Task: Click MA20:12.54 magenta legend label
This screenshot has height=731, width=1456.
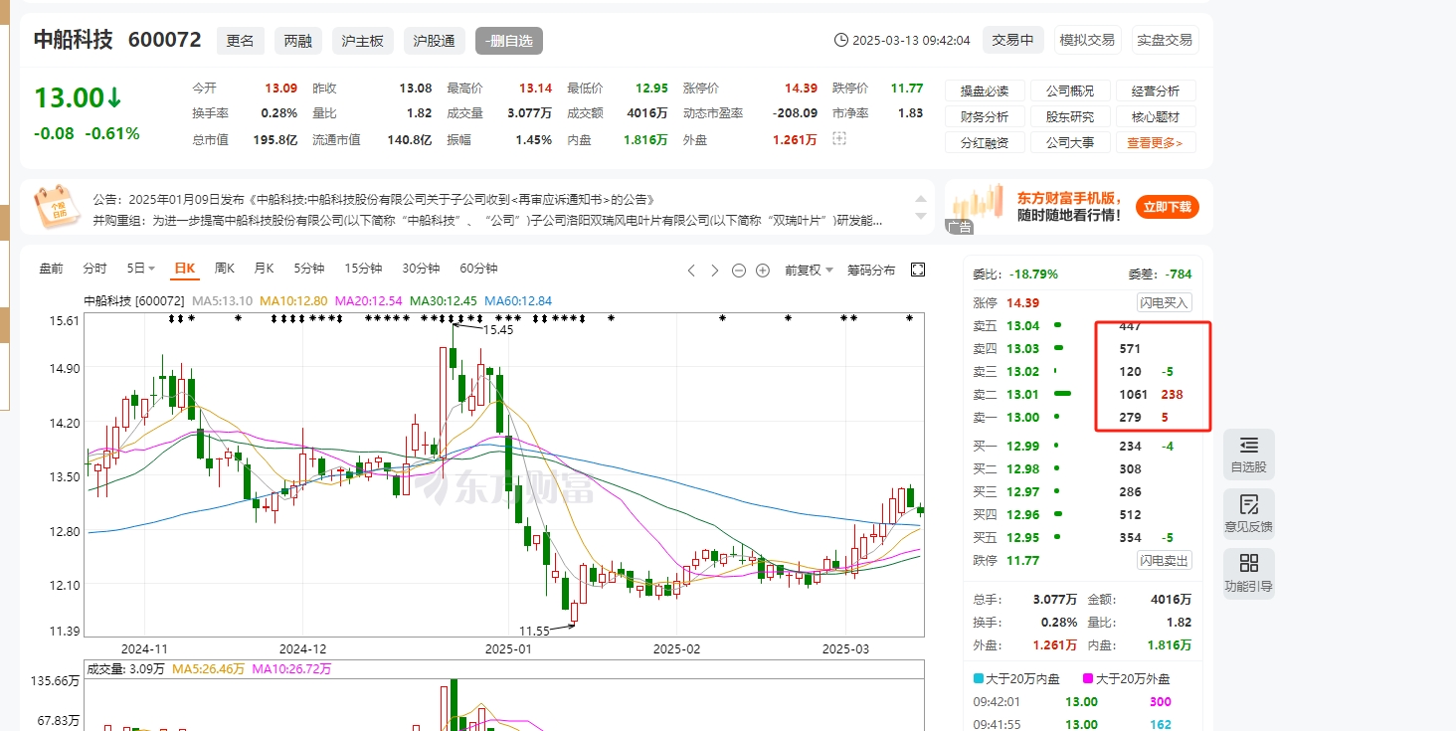Action: 370,300
